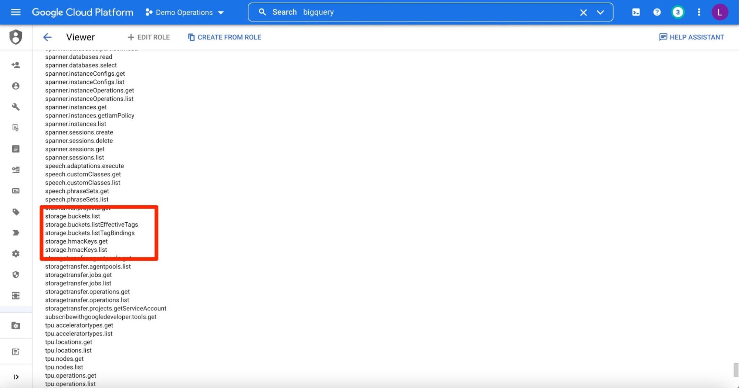Image resolution: width=739 pixels, height=388 pixels.
Task: Open the Privacy & Security shield icon
Action: (x=16, y=275)
